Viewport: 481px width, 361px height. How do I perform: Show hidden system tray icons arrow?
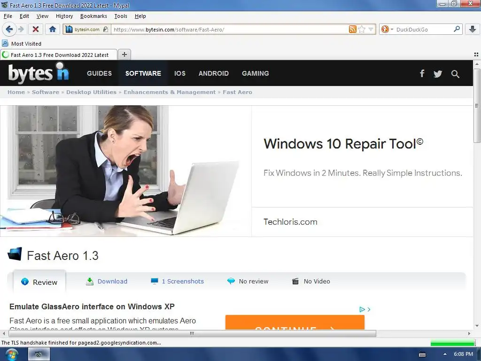coord(445,354)
